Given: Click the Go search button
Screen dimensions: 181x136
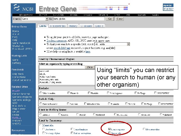Looking at the screenshot, I should [110, 19].
